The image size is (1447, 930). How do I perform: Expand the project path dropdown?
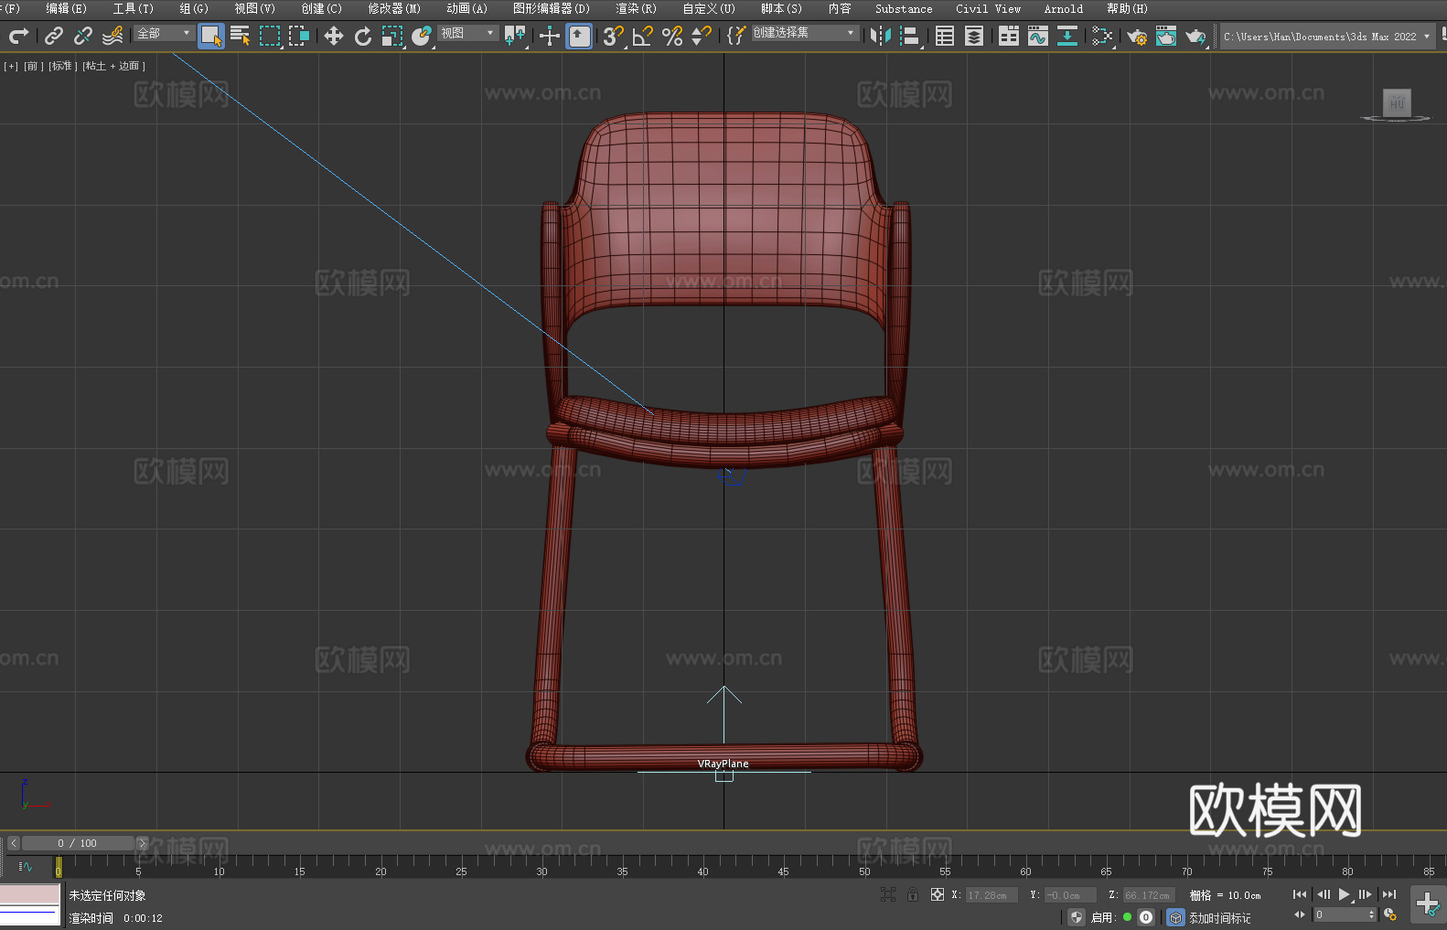1426,37
